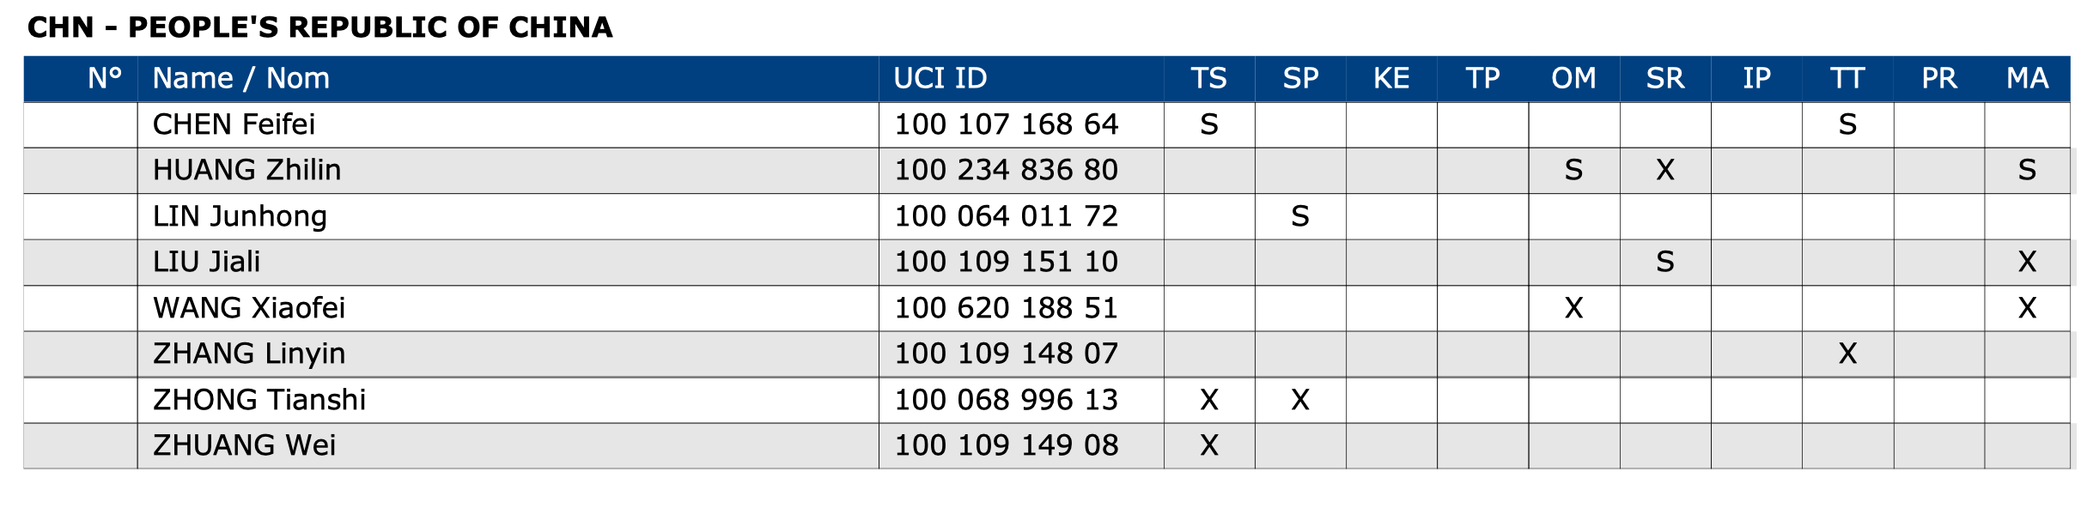Select the MA column header
Viewport: 2087px width, 508px height.
(x=2027, y=78)
